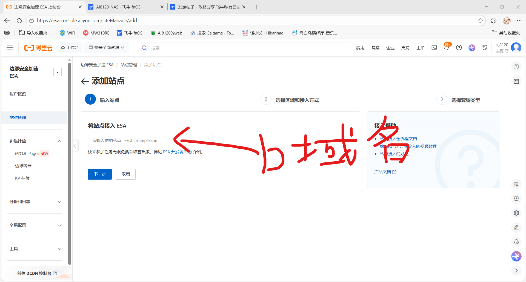Open the 工单 menu item
Image resolution: width=526 pixels, height=282 pixels.
(421, 47)
